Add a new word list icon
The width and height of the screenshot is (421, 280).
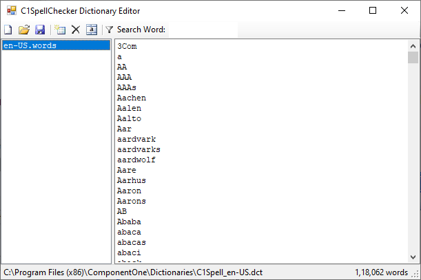pos(60,30)
